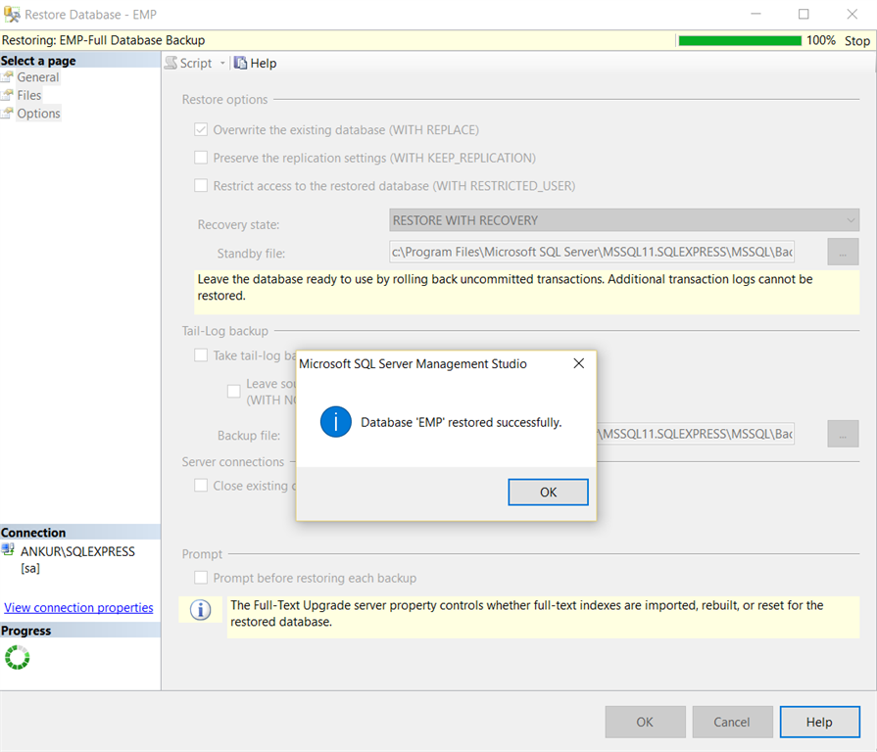This screenshot has width=877, height=752.
Task: Click the restore progress bar at 100%
Action: [740, 41]
